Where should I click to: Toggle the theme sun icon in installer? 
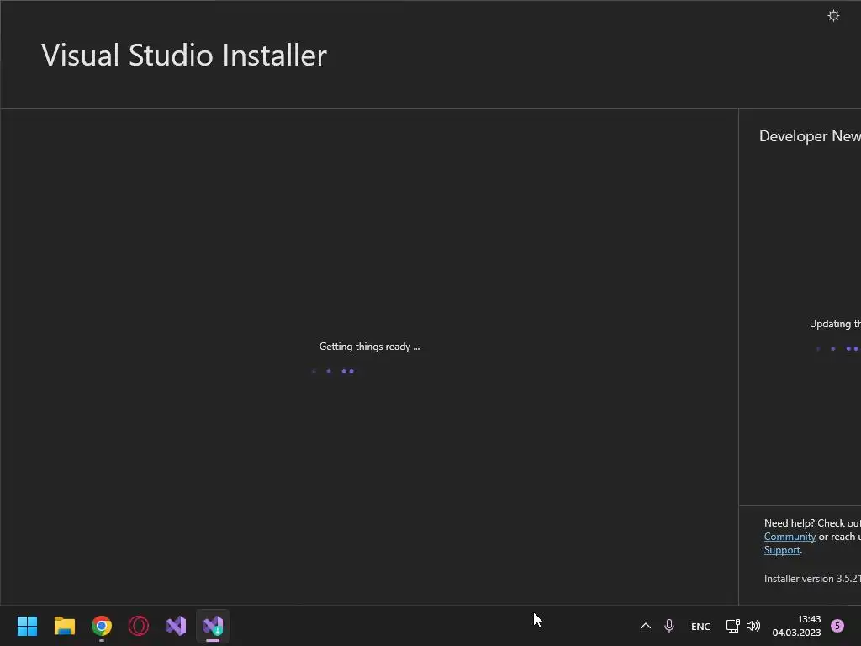point(833,16)
